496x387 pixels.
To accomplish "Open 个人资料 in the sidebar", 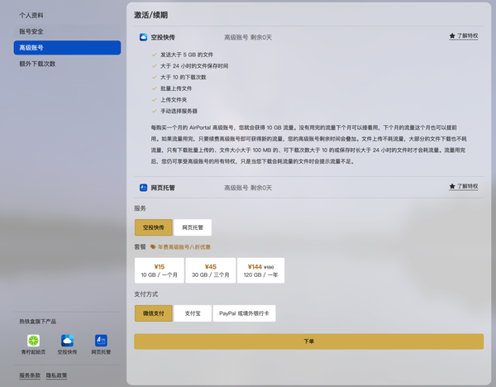I will (x=67, y=15).
